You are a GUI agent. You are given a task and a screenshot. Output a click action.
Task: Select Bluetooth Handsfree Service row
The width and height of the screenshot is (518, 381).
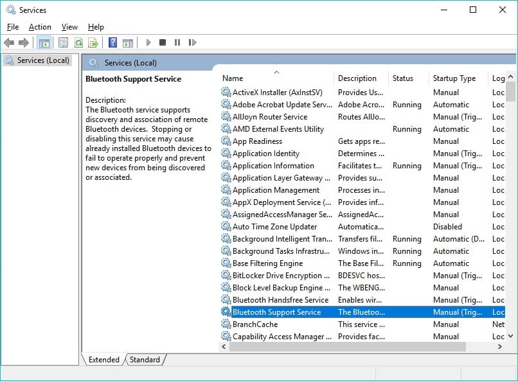(x=362, y=300)
